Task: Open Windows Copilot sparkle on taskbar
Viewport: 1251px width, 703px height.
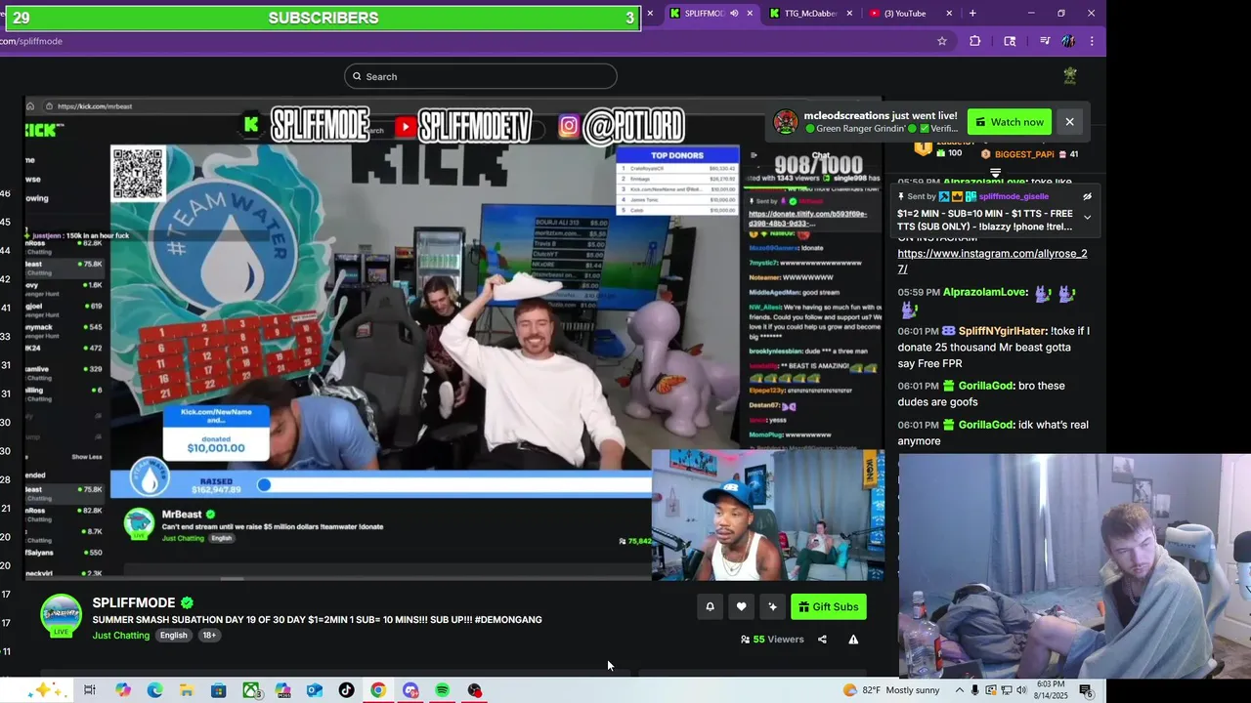Action: (47, 690)
